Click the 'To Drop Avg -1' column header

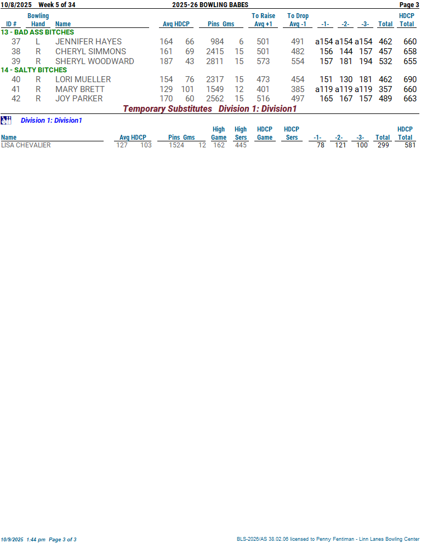point(298,20)
